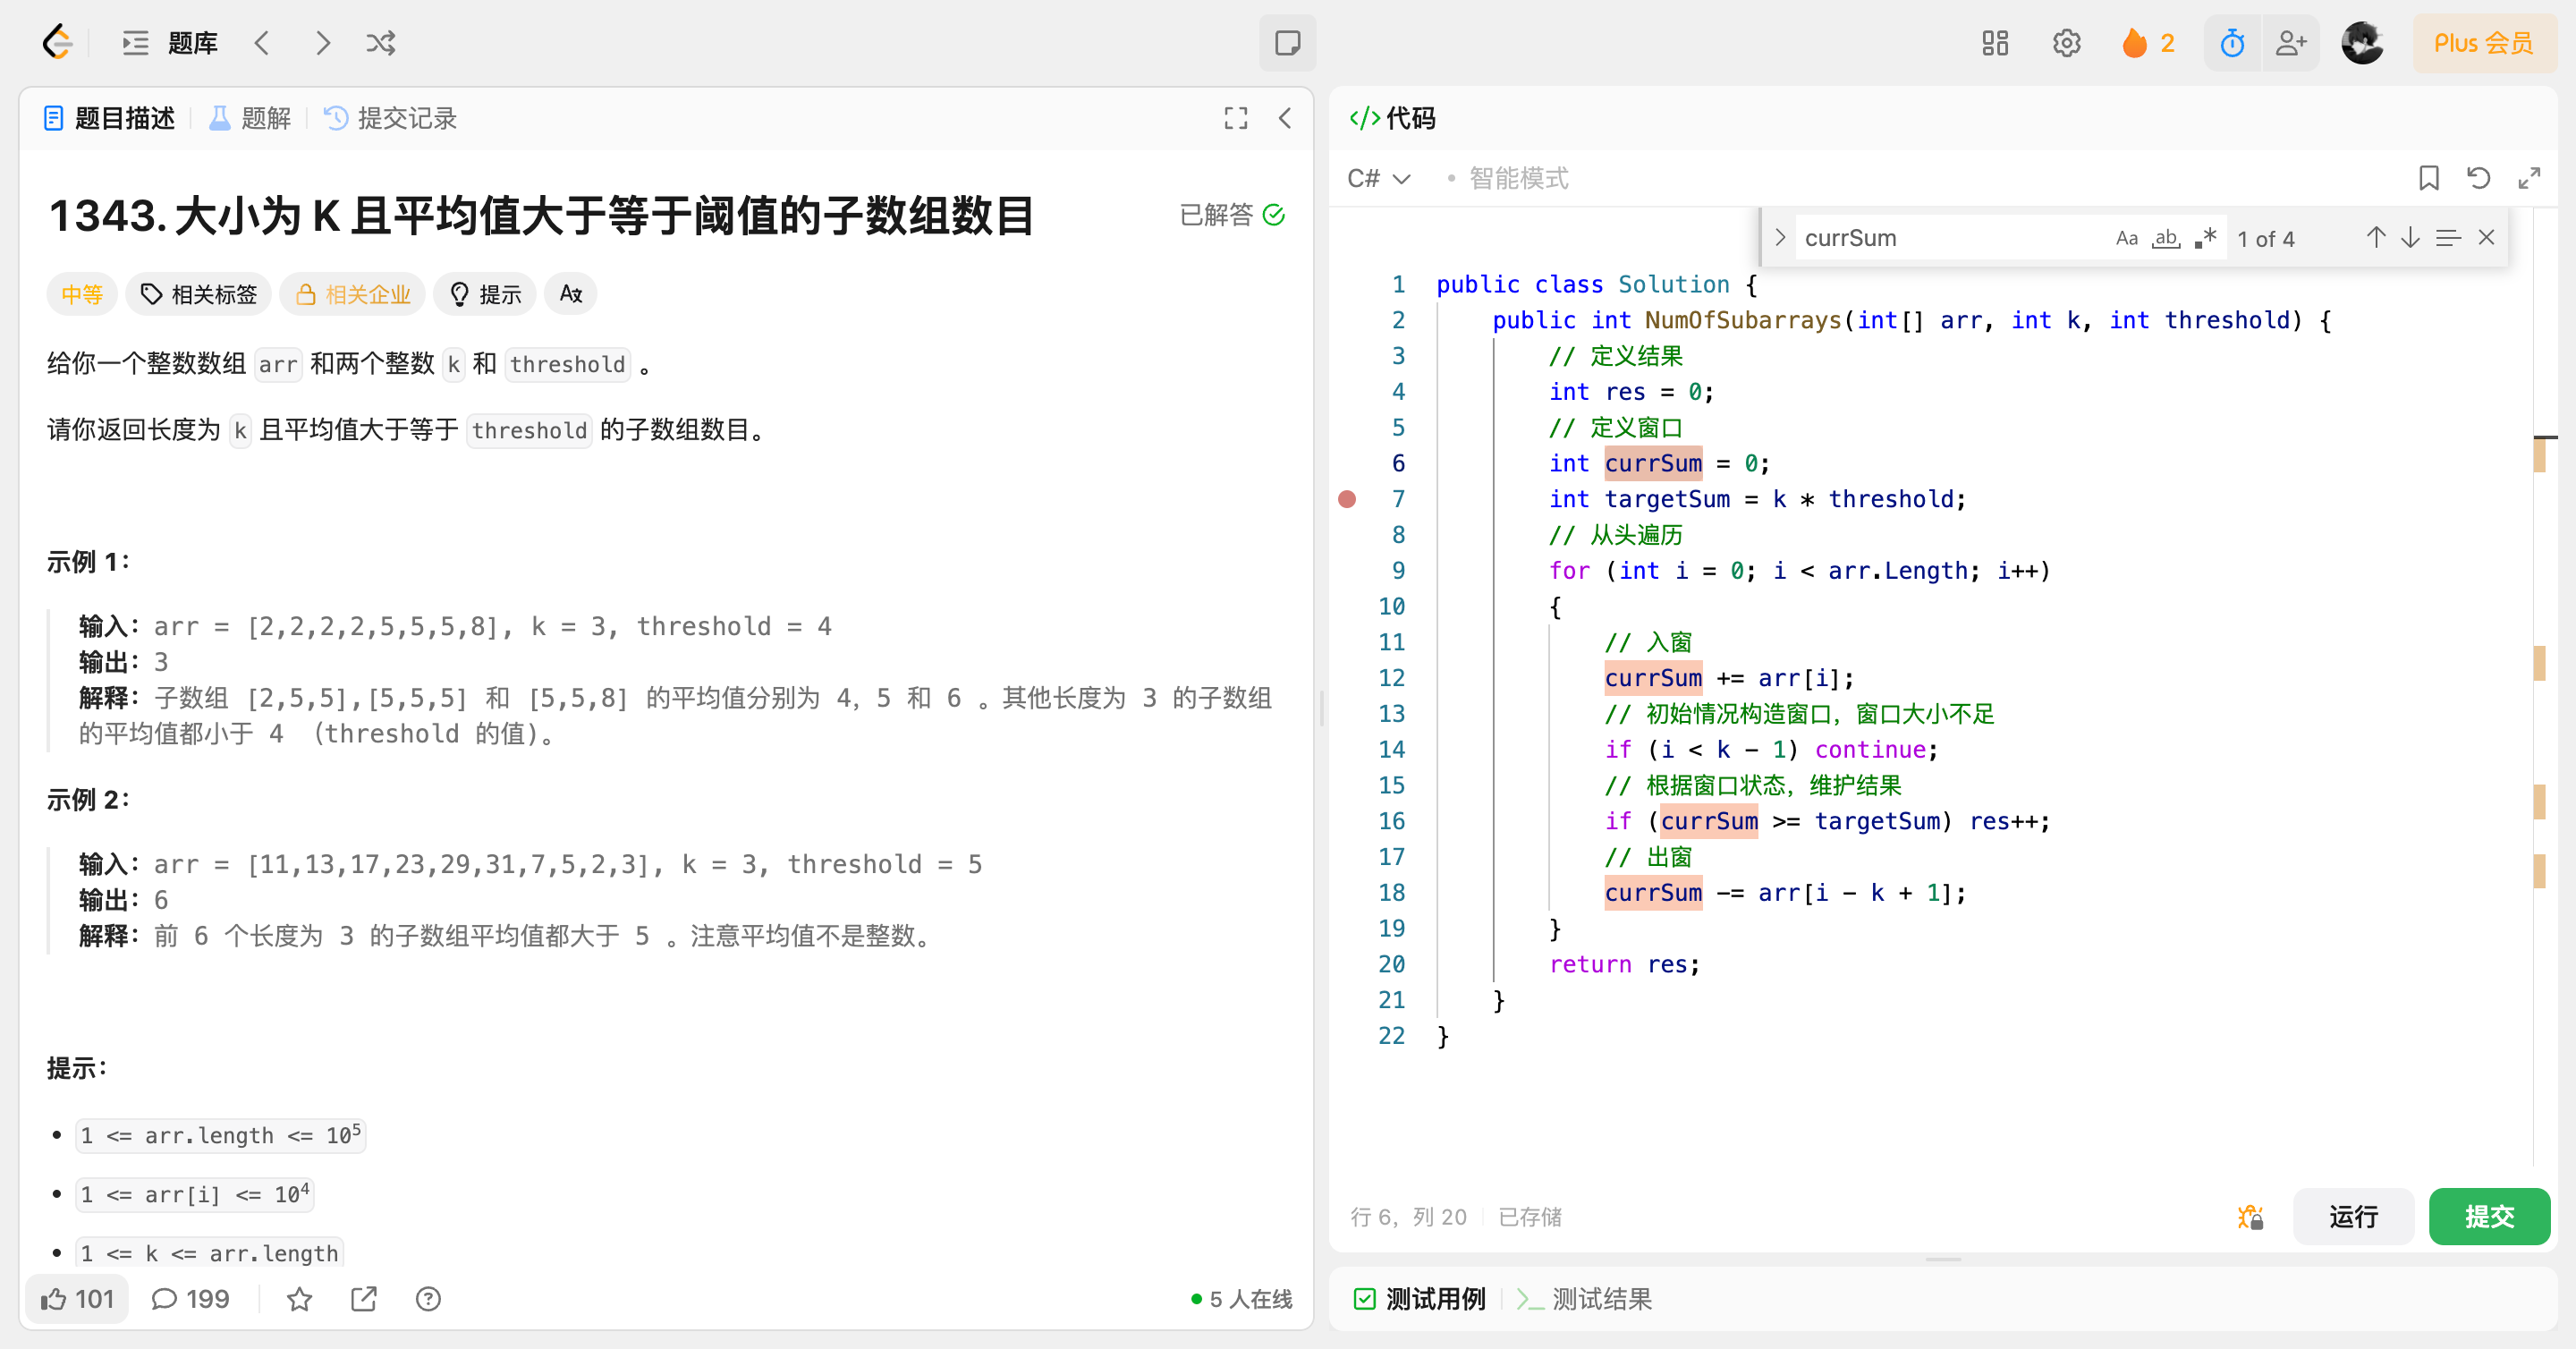Click the 运行 run button

tap(2352, 1216)
